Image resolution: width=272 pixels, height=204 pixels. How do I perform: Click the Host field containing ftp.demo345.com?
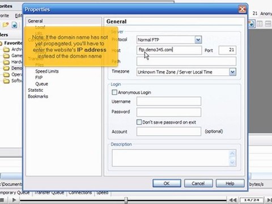(x=169, y=50)
